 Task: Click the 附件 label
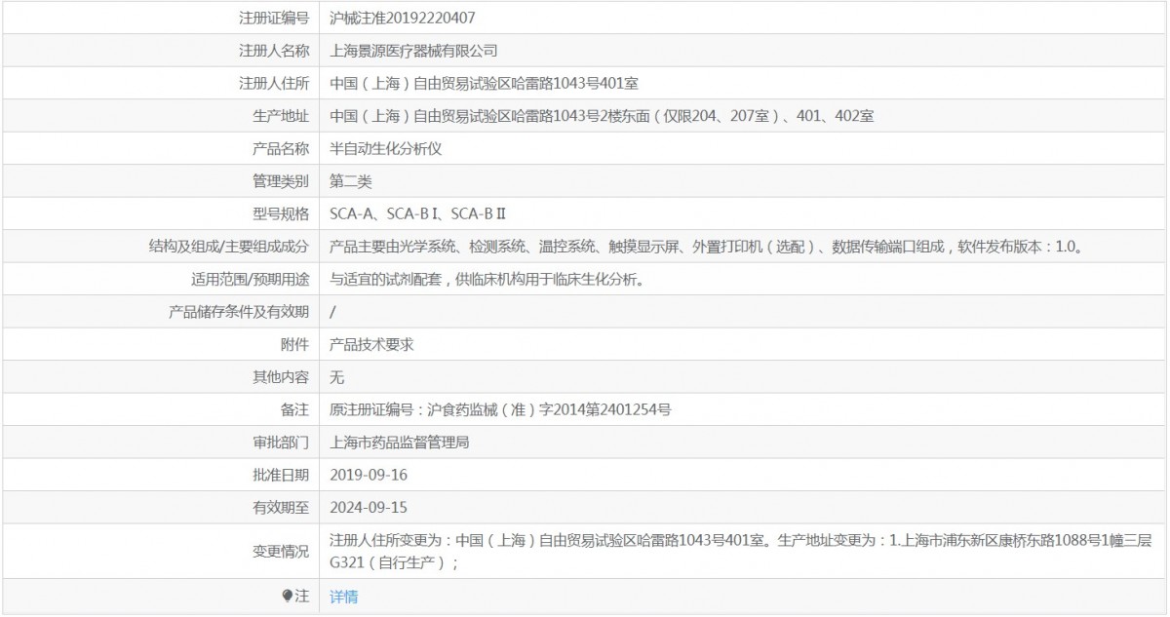295,345
